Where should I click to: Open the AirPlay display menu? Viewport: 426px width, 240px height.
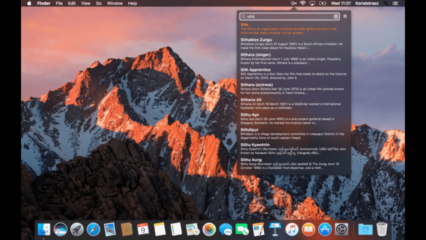[312, 3]
